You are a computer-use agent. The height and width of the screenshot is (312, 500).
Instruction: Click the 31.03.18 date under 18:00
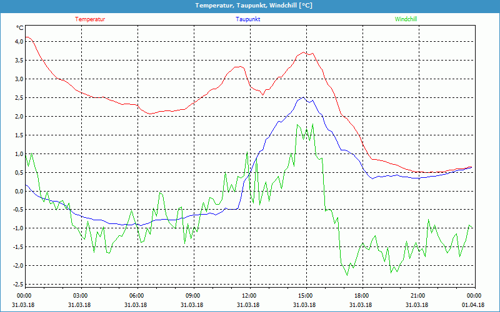click(x=361, y=305)
